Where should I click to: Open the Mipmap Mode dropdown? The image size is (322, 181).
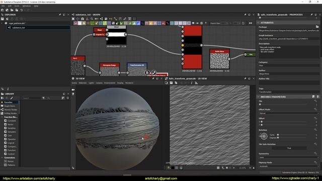tap(289, 166)
